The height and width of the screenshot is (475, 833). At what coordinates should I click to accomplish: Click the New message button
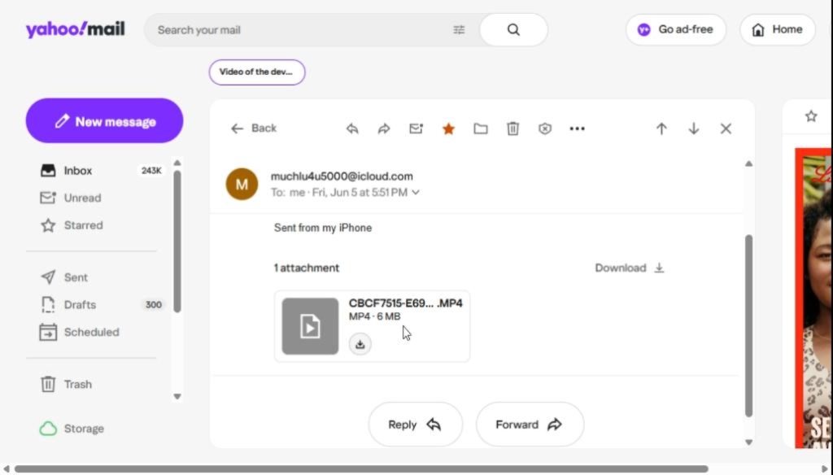click(x=105, y=120)
